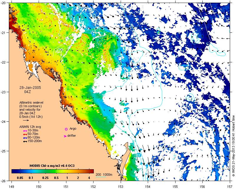
Task: Click the longitude axis label 153
Action: click(x=121, y=187)
